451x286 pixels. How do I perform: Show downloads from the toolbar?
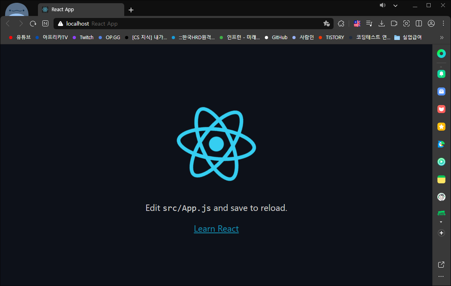tap(381, 24)
